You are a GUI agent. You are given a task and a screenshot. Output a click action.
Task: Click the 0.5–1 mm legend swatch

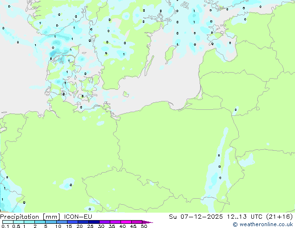[19, 222]
